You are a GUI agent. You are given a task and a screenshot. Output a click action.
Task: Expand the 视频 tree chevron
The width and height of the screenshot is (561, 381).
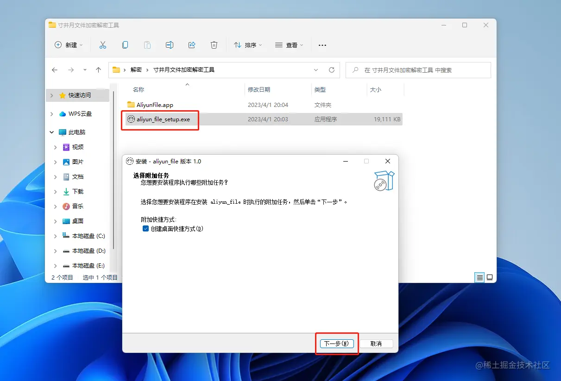click(x=56, y=147)
